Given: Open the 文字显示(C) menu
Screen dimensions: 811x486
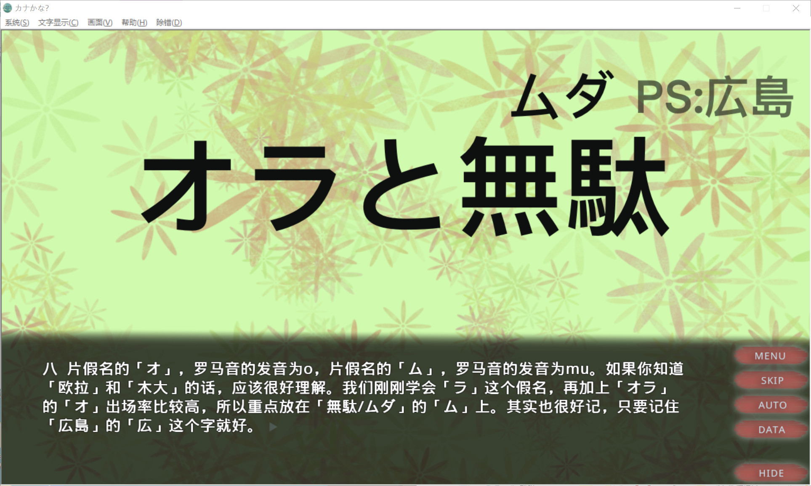Looking at the screenshot, I should pyautogui.click(x=57, y=22).
